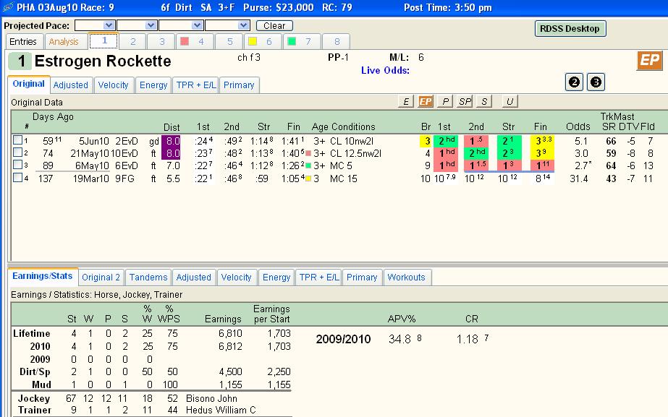
Task: Open the Earnings/Stats tab
Action: pos(43,276)
